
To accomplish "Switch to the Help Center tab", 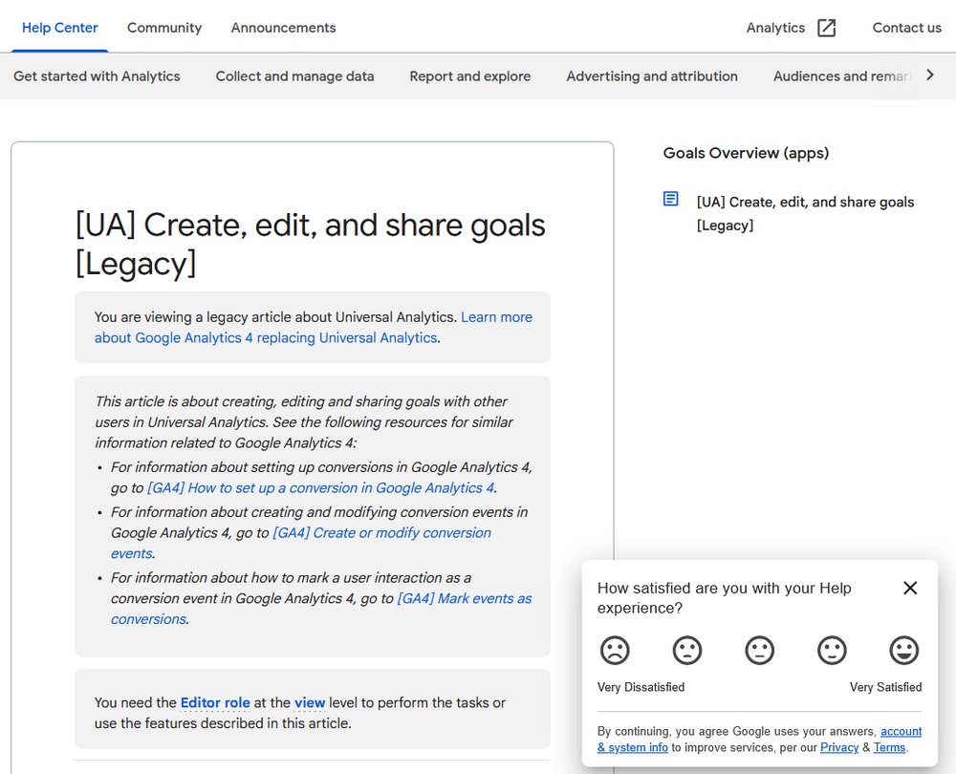I will [59, 28].
